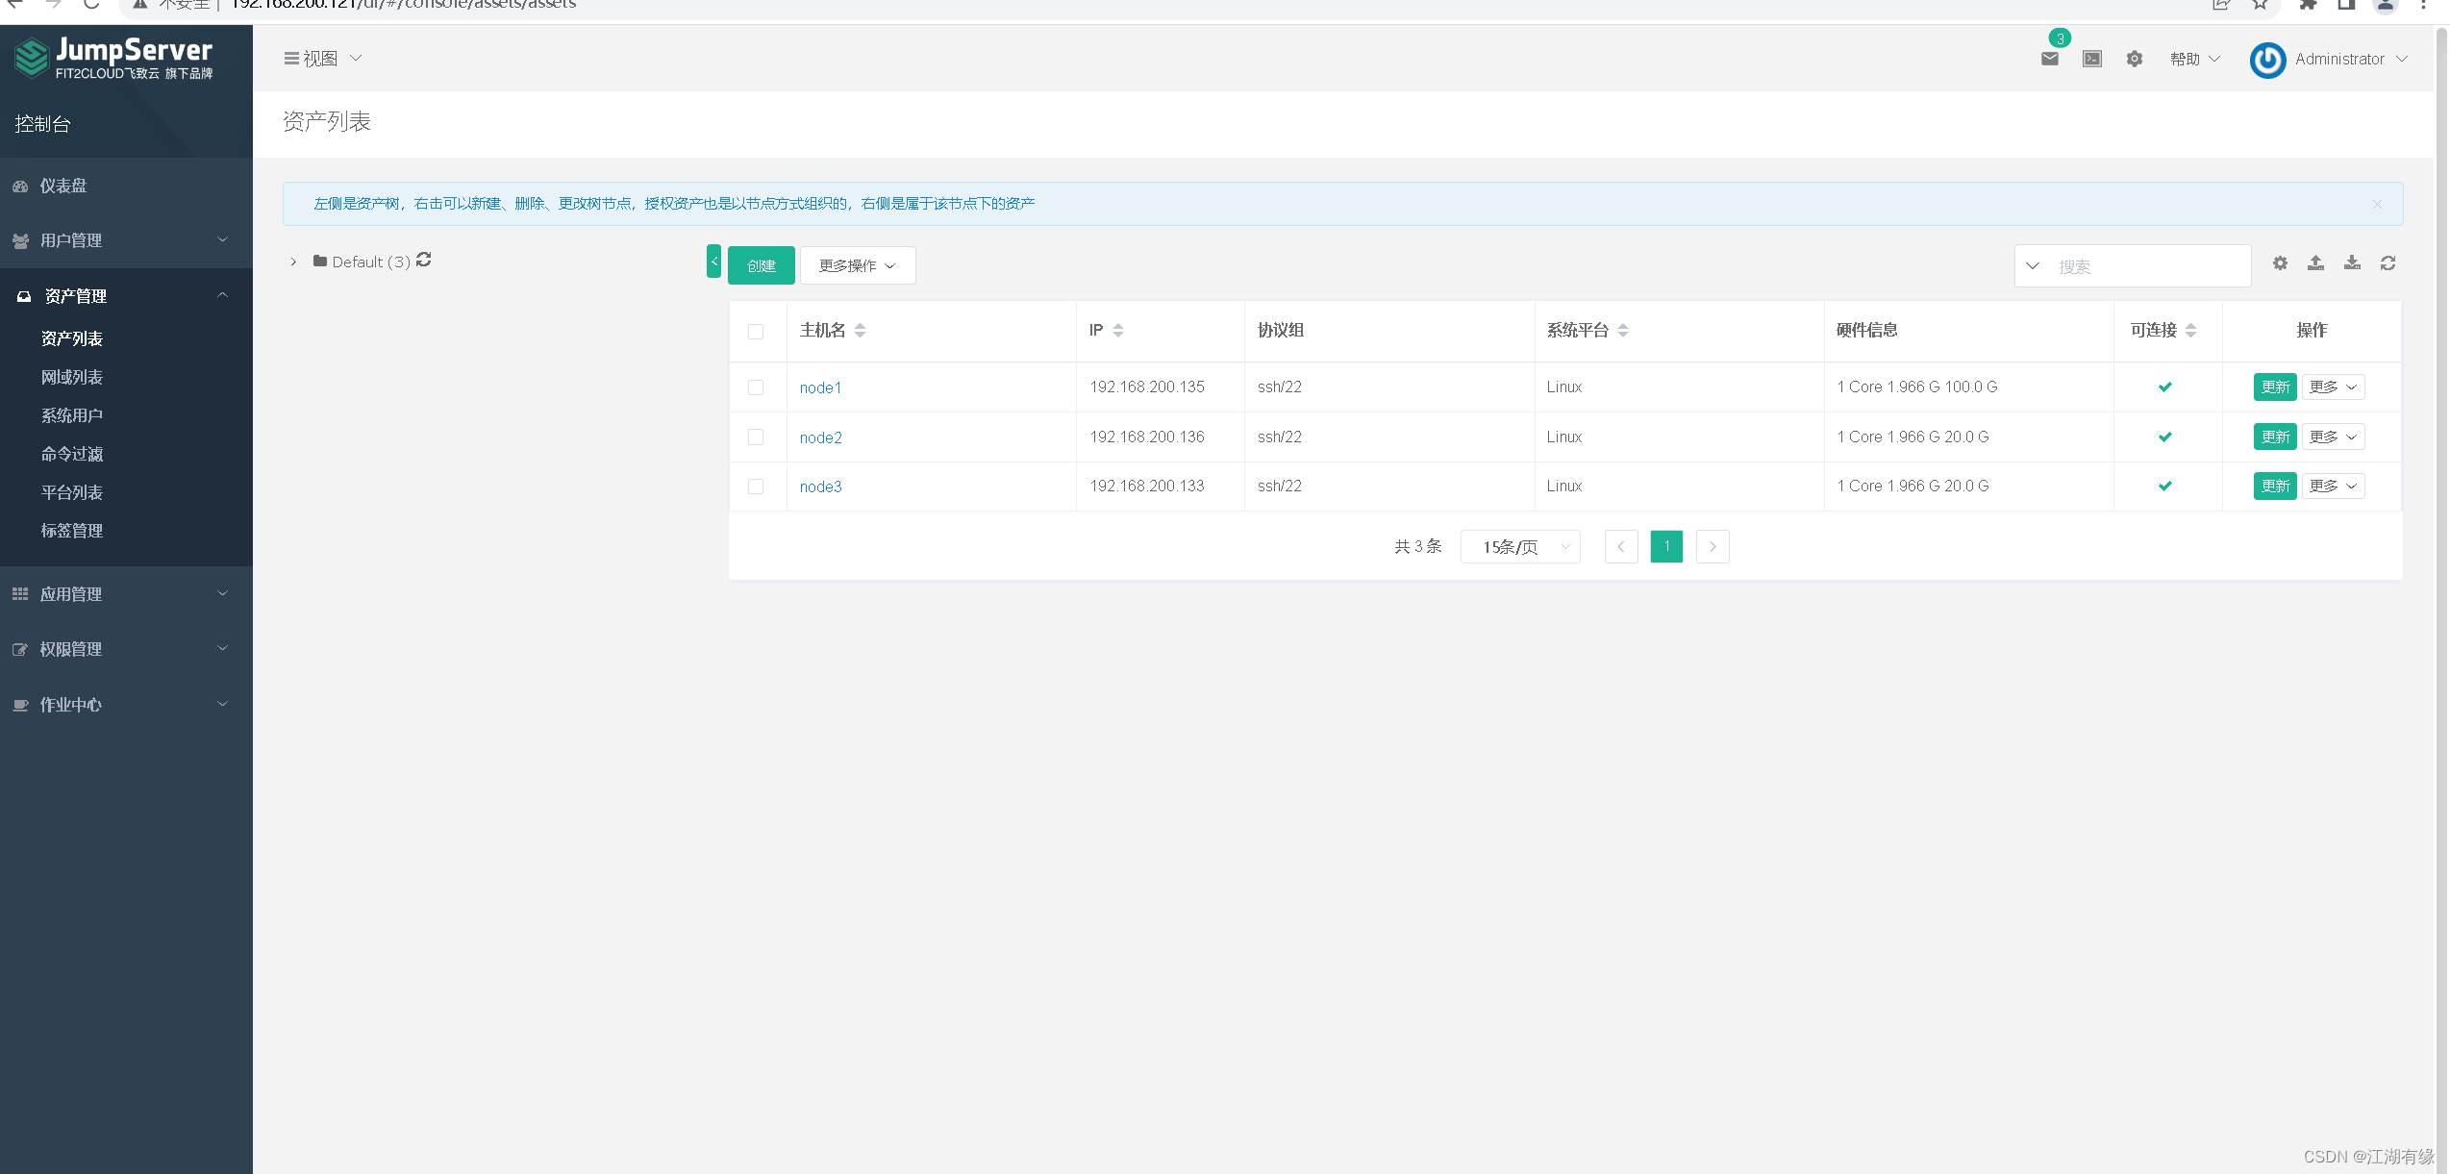Refresh the Default asset tree node
Image resolution: width=2450 pixels, height=1174 pixels.
(x=423, y=260)
